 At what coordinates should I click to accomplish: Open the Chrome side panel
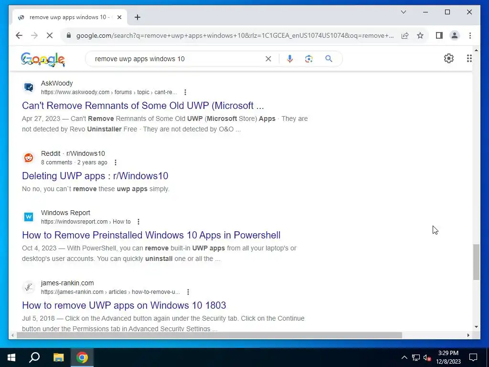click(439, 35)
